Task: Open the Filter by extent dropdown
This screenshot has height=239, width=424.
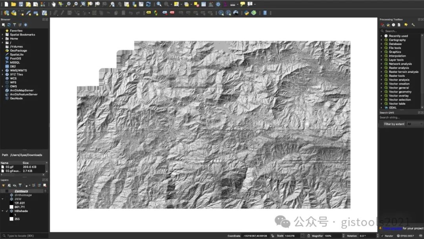Action: (415, 124)
